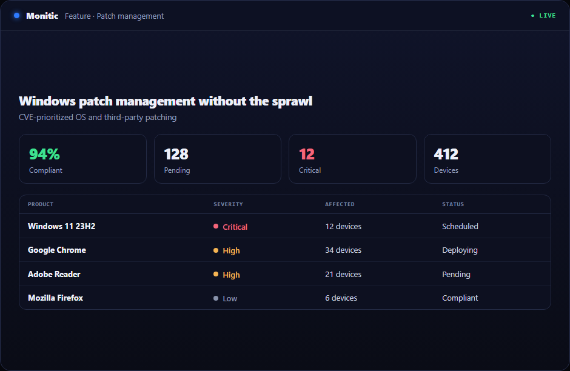570x371 pixels.
Task: Click the Low severity label
Action: [230, 299]
